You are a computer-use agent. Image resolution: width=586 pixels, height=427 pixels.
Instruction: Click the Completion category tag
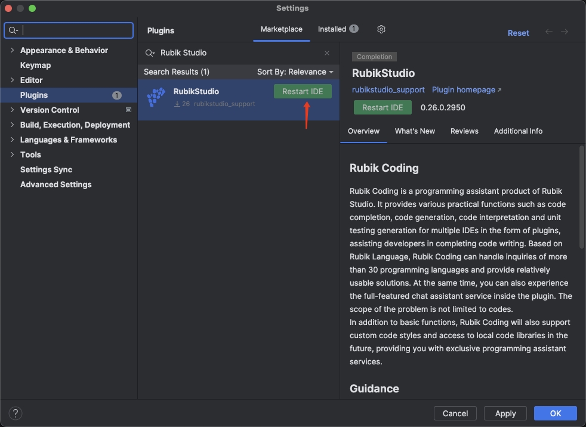click(x=374, y=57)
